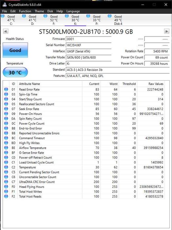Click the status icon for Command Timeout
The height and width of the screenshot is (230, 172).
(6, 138)
